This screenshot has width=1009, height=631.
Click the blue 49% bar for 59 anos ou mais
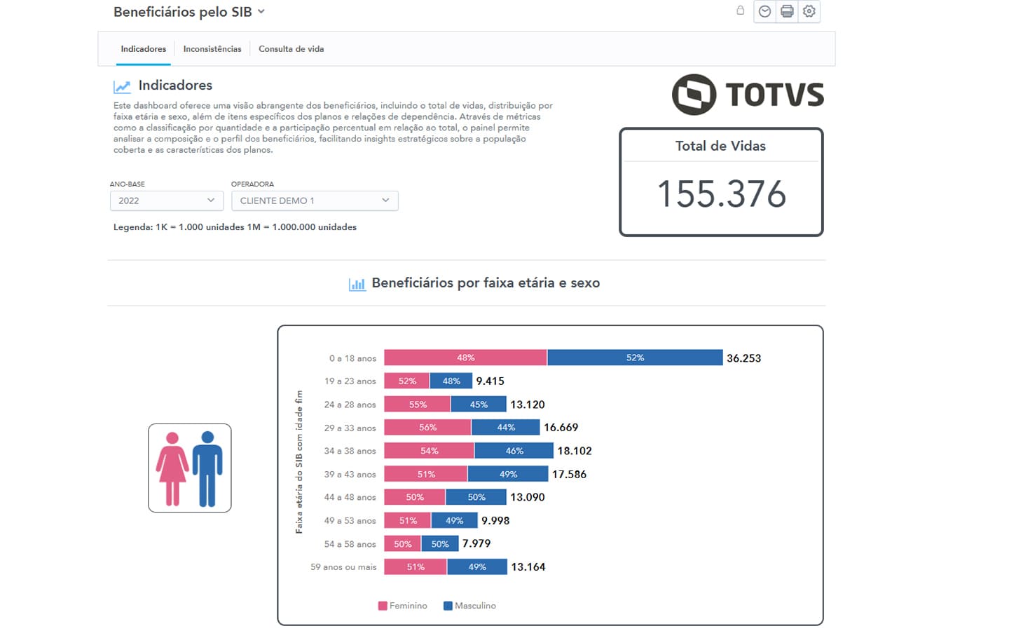point(477,566)
